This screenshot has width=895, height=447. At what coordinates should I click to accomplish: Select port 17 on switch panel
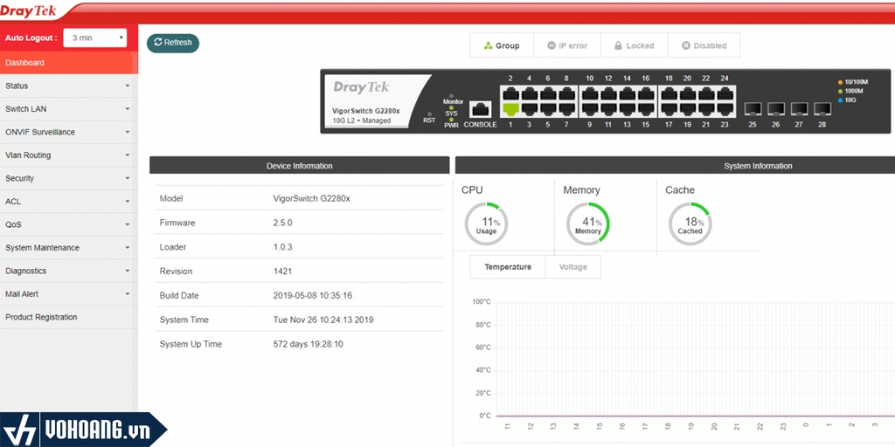coord(669,109)
